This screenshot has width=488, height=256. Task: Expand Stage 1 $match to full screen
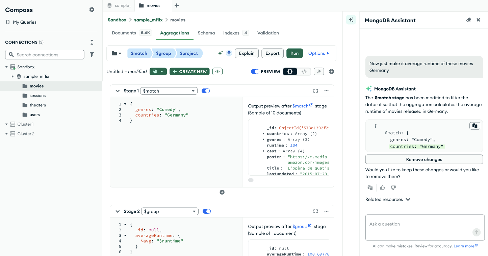(x=315, y=91)
